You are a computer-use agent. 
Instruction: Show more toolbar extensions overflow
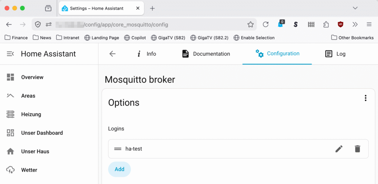click(355, 24)
